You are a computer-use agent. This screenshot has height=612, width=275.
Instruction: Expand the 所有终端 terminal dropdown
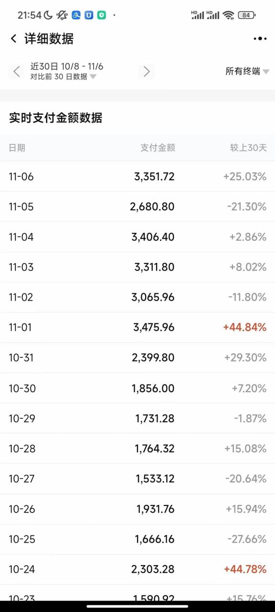(x=247, y=72)
